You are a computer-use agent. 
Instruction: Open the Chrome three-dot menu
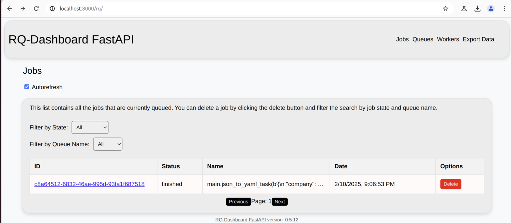[504, 8]
